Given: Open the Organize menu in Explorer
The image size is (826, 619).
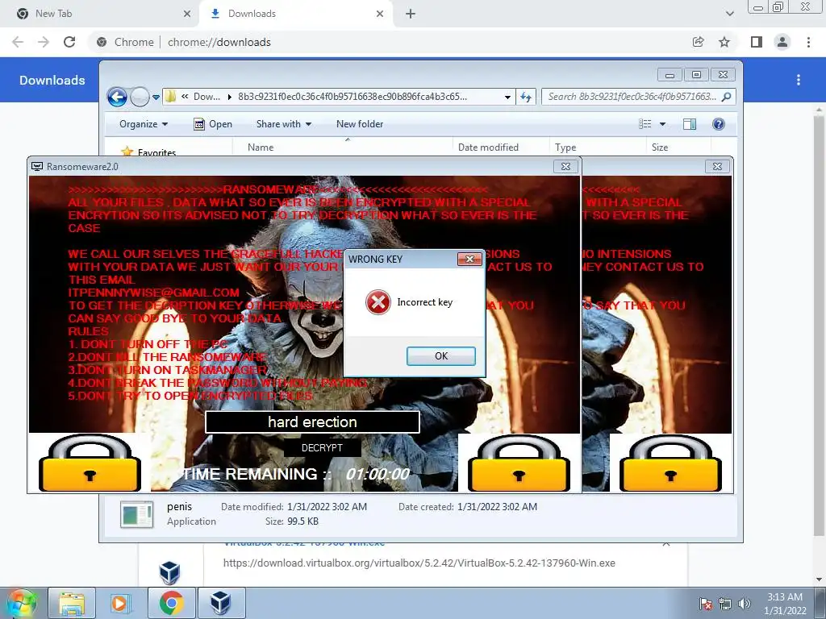Looking at the screenshot, I should (144, 124).
